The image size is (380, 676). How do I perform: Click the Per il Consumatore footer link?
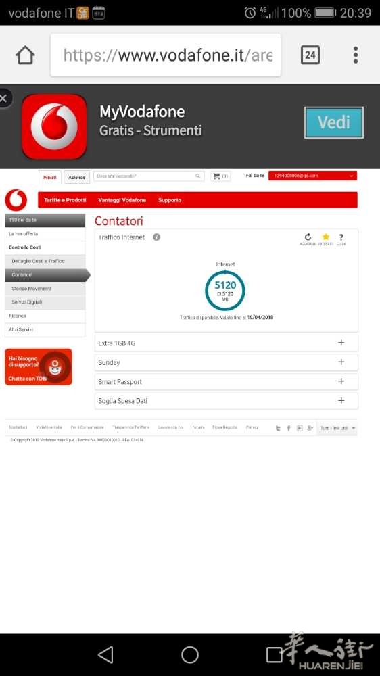pyautogui.click(x=87, y=427)
